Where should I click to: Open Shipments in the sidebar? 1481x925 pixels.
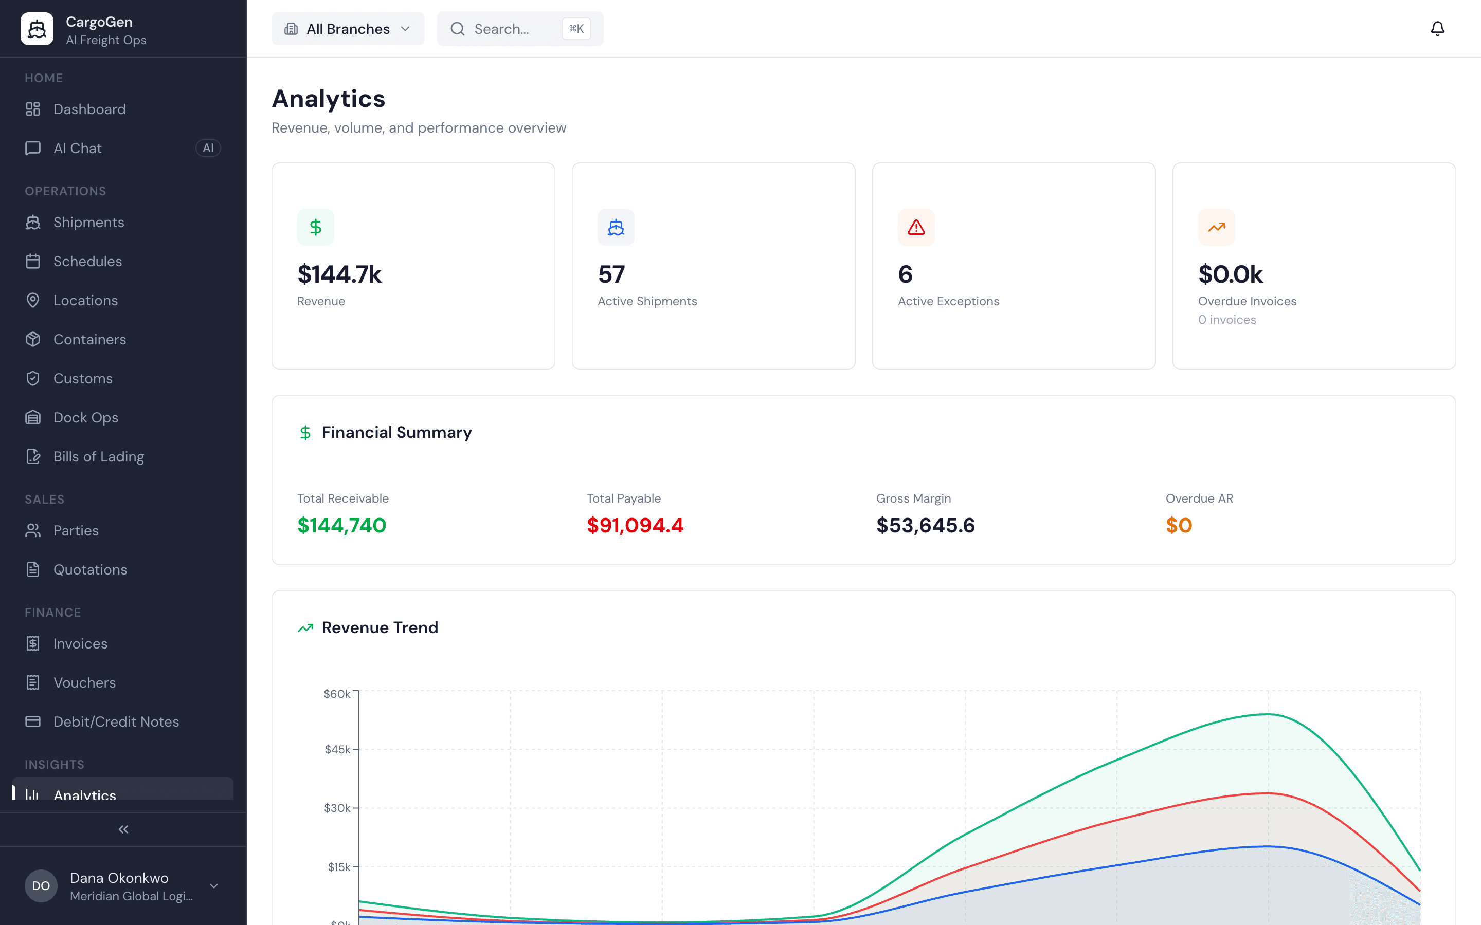[123, 222]
